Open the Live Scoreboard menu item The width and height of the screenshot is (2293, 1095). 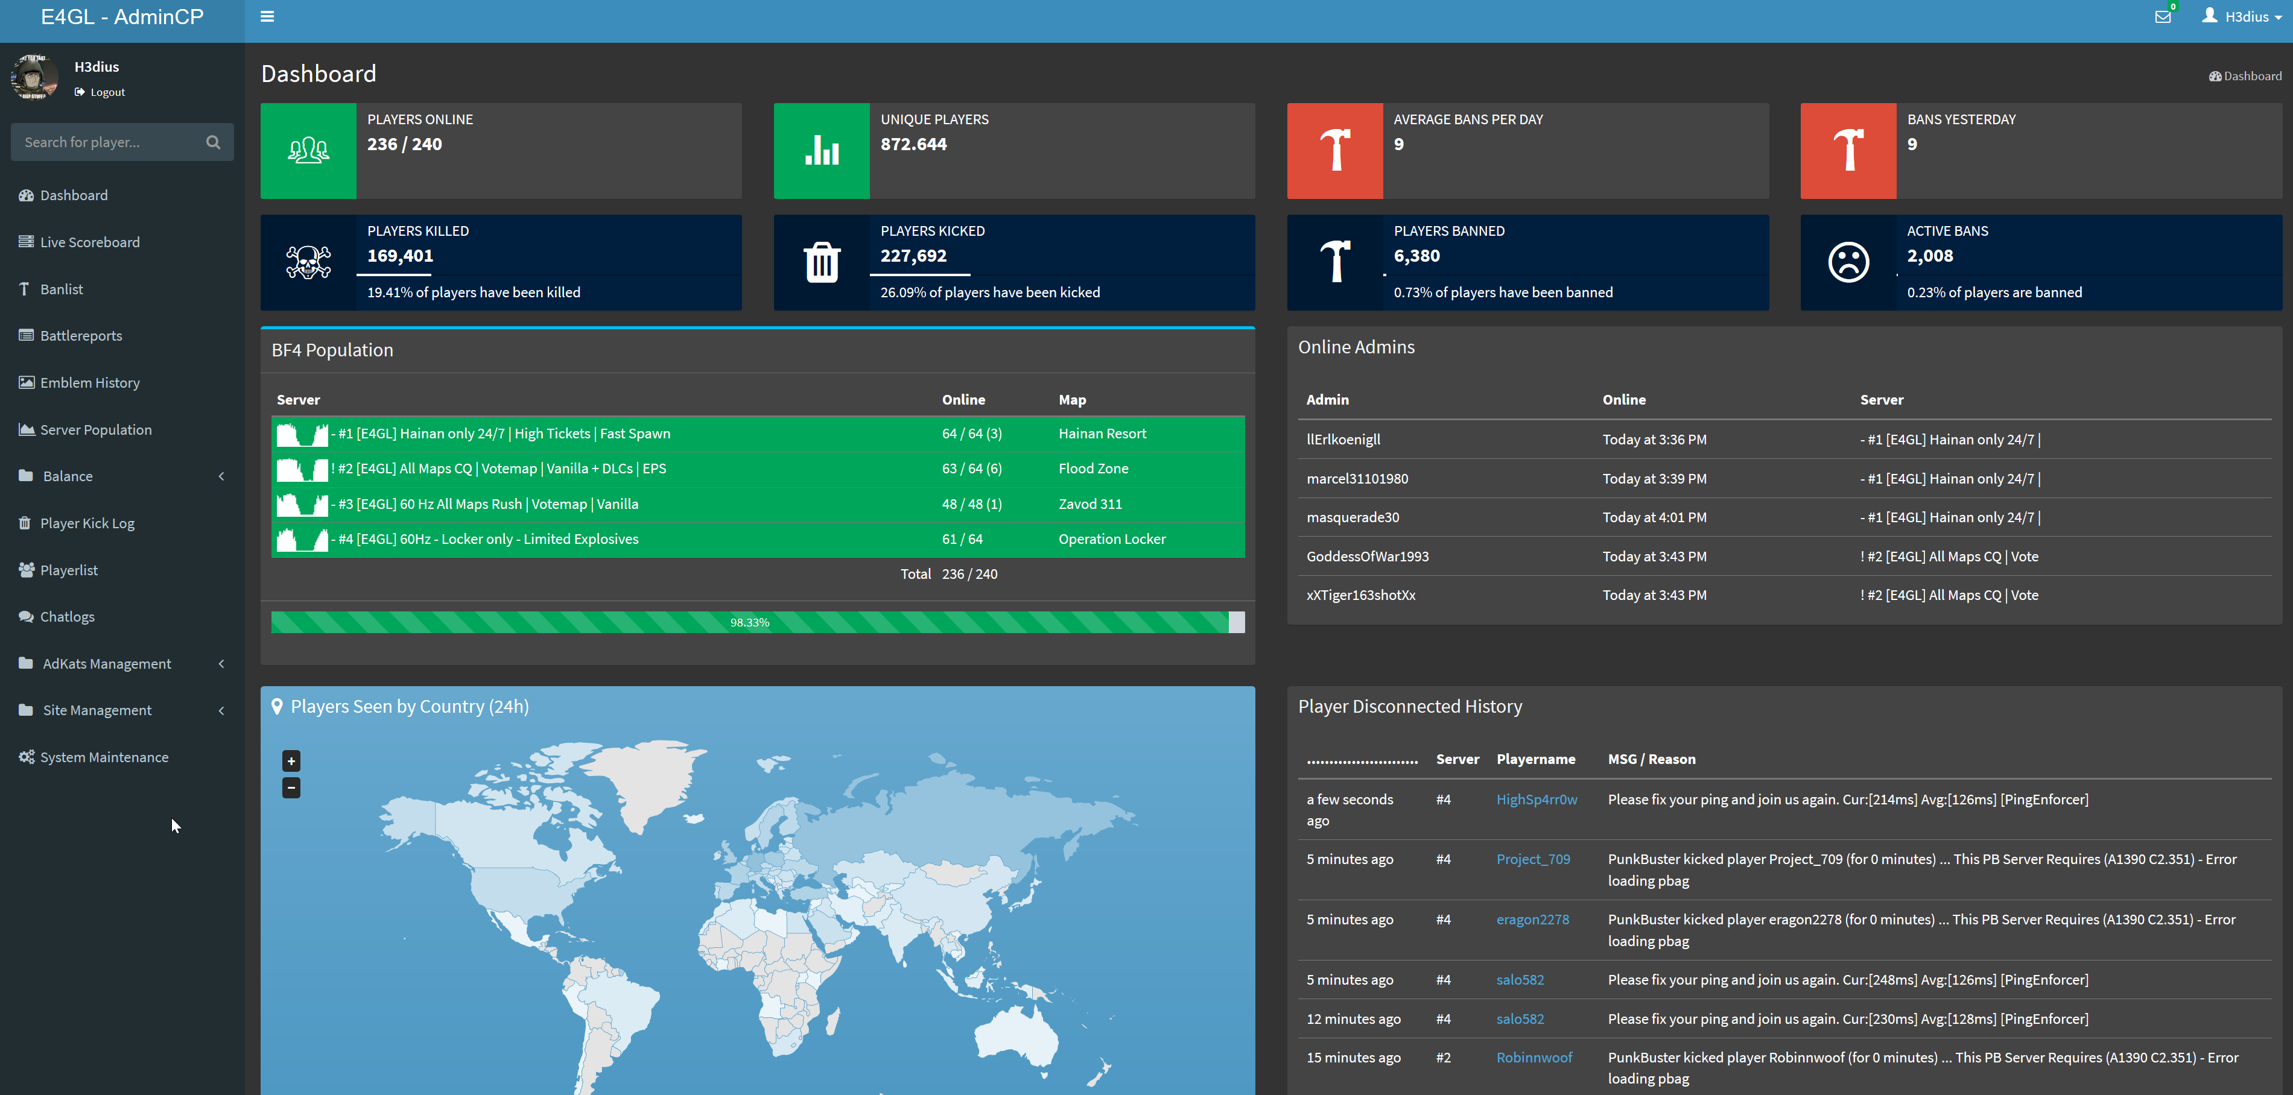tap(90, 241)
